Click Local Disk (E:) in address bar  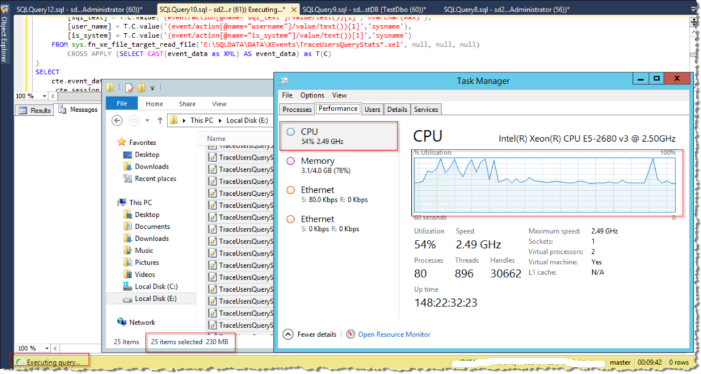[247, 120]
